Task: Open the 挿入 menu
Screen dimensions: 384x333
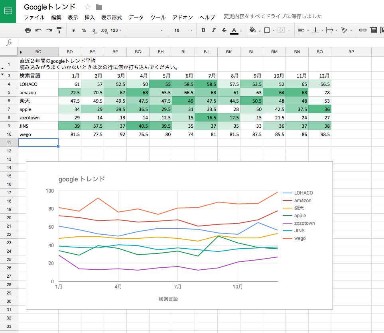Action: pos(90,18)
